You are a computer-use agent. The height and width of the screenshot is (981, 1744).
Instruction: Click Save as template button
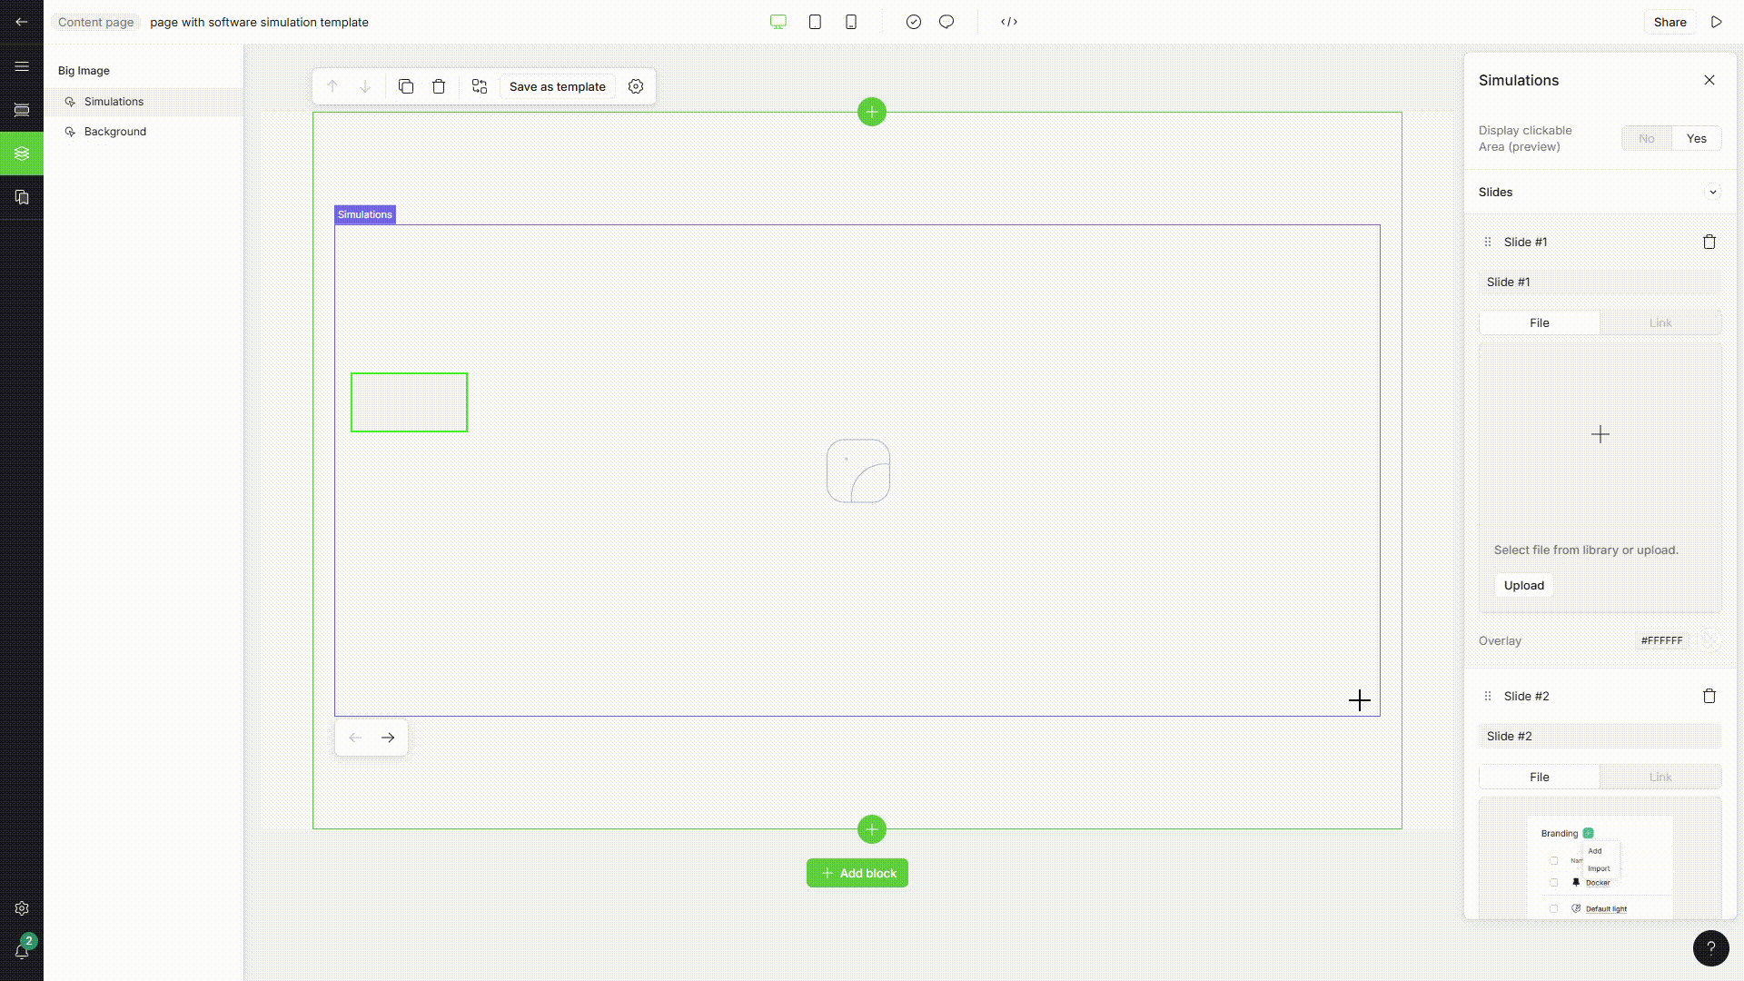pos(557,86)
